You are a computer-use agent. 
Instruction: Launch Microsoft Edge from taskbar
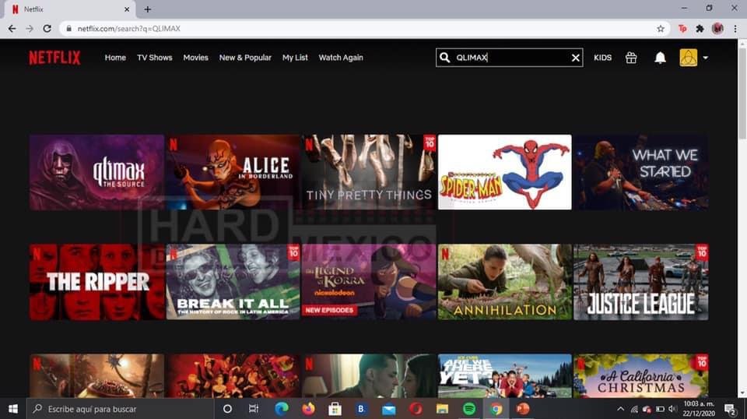click(x=281, y=409)
